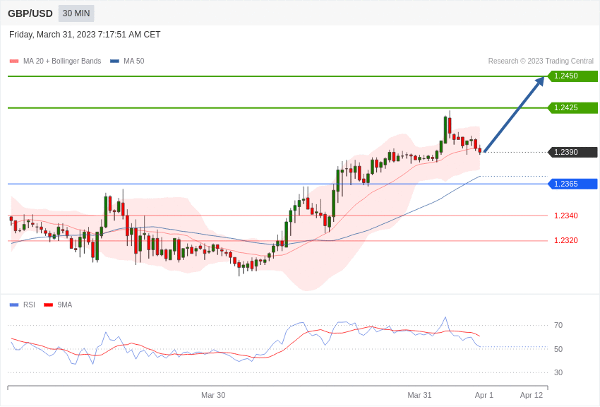This screenshot has width=600, height=407.
Task: Click the 9MA legend label
Action: click(65, 305)
